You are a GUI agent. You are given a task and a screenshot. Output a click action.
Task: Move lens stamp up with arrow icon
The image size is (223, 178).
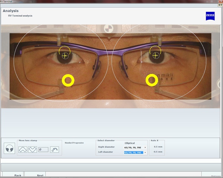23,149
